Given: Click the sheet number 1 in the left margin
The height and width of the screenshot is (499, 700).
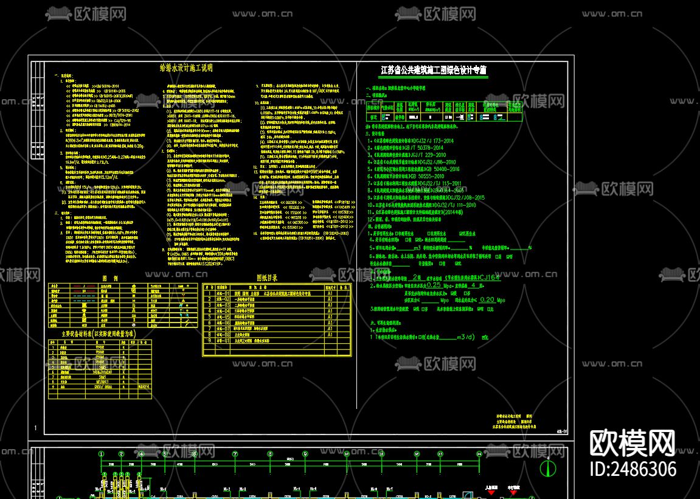Looking at the screenshot, I should point(36,428).
